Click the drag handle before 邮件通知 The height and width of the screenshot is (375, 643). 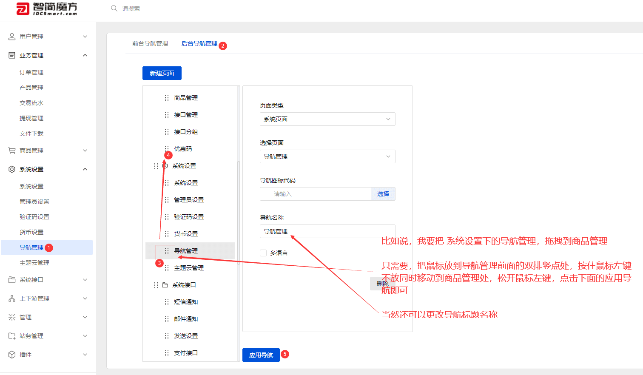point(167,319)
